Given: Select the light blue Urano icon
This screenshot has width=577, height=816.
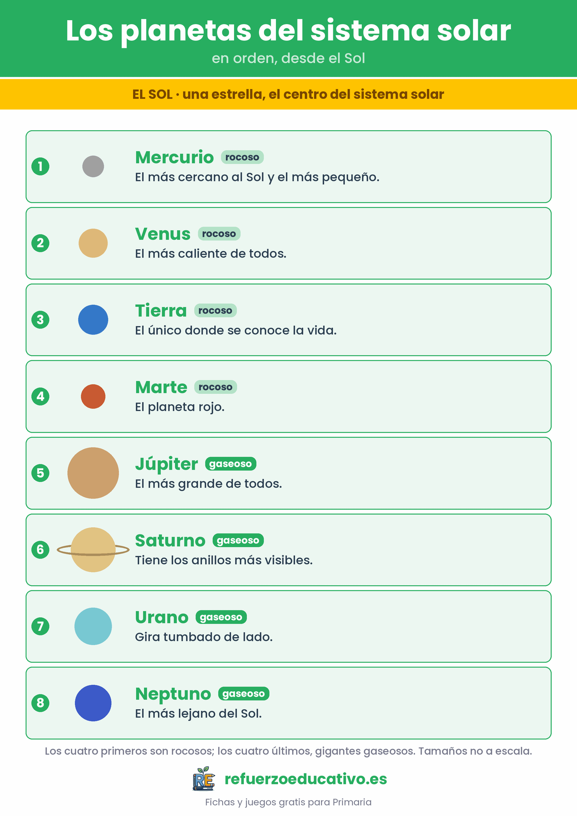Looking at the screenshot, I should (93, 626).
